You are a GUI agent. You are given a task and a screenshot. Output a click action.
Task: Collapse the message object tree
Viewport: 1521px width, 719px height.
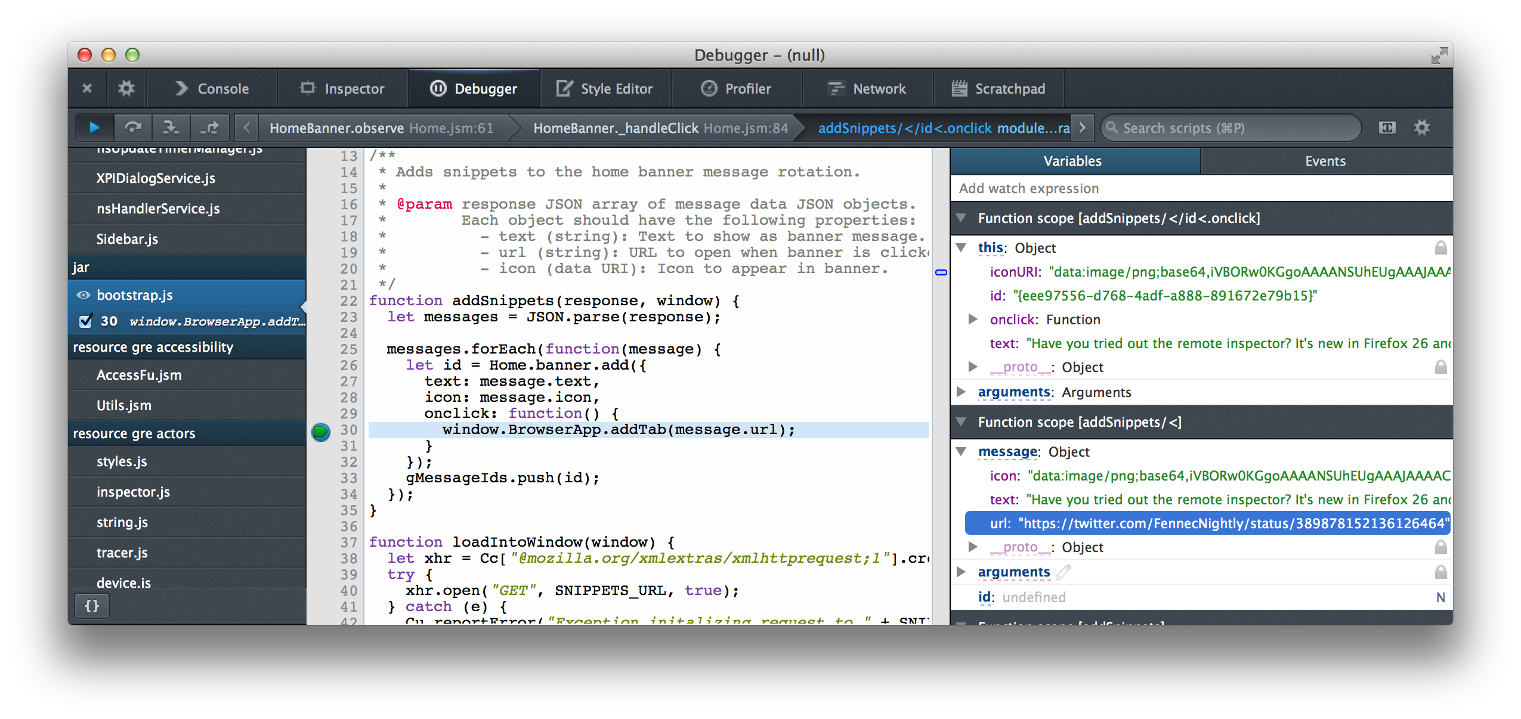pyautogui.click(x=962, y=451)
